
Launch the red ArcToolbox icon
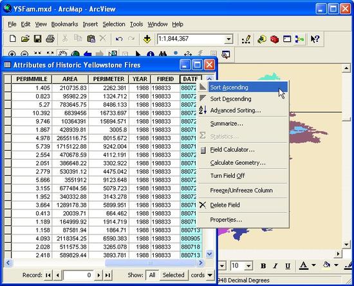[274, 39]
